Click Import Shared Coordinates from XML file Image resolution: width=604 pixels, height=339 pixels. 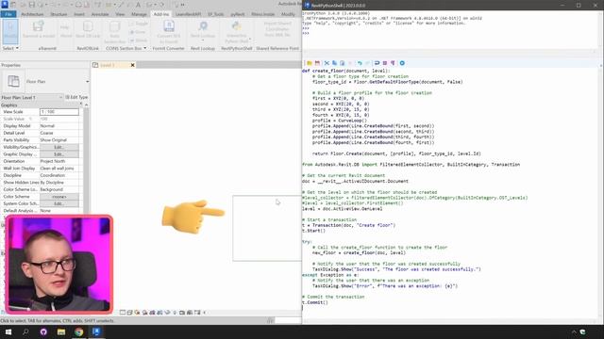pyautogui.click(x=277, y=29)
